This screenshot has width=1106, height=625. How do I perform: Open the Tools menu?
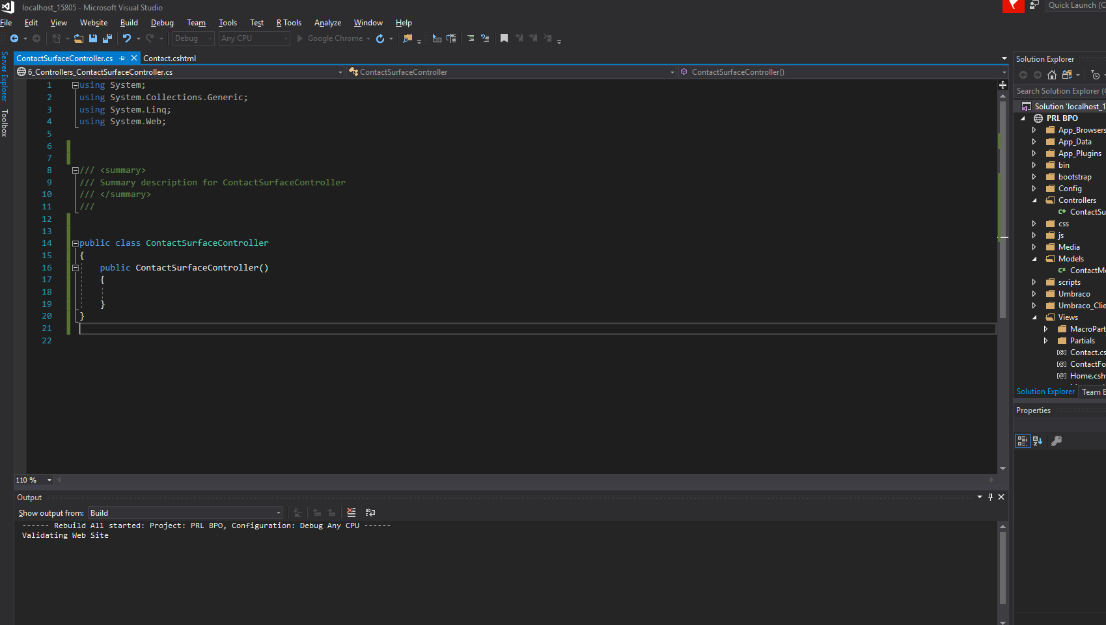coord(227,23)
